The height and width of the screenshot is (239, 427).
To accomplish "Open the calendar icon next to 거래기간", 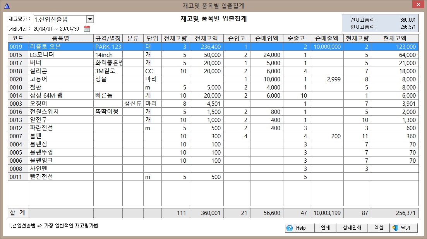I will 87,29.
